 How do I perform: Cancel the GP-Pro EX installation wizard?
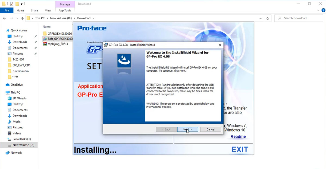coord(211,130)
